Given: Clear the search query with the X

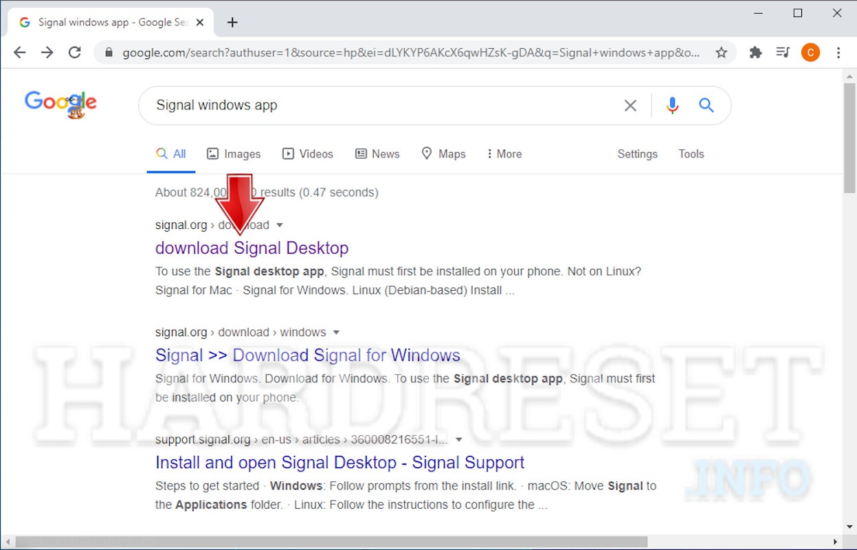Looking at the screenshot, I should tap(630, 105).
